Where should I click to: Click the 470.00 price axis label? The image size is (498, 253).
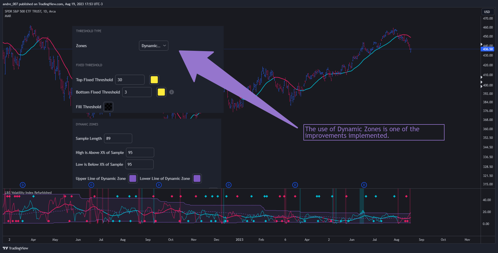click(488, 18)
